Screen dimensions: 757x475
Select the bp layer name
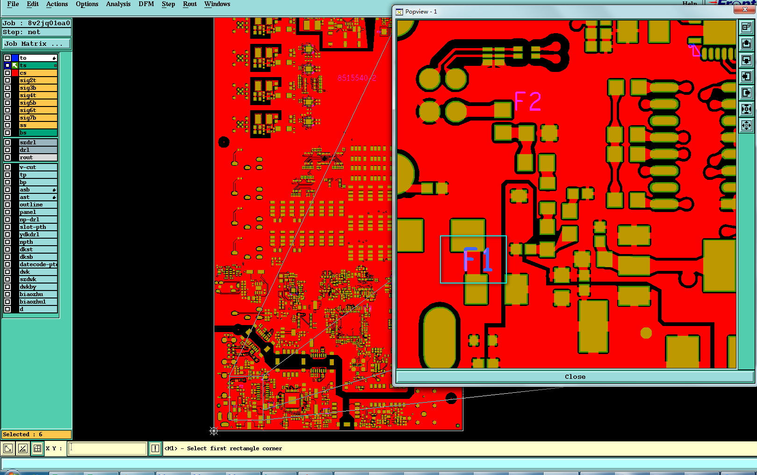click(38, 182)
